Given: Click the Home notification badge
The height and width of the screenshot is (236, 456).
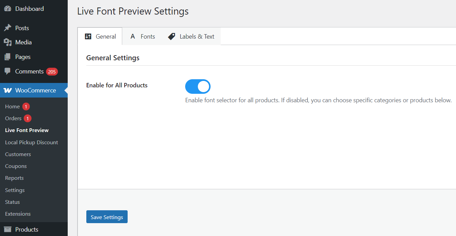Looking at the screenshot, I should click(26, 106).
